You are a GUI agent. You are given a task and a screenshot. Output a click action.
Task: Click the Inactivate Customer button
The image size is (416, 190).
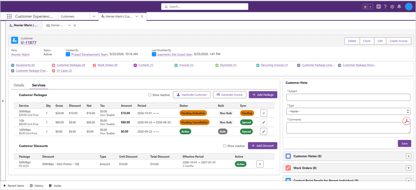click(192, 95)
